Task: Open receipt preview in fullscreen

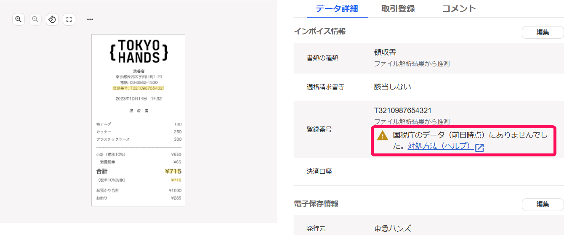Action: (69, 19)
